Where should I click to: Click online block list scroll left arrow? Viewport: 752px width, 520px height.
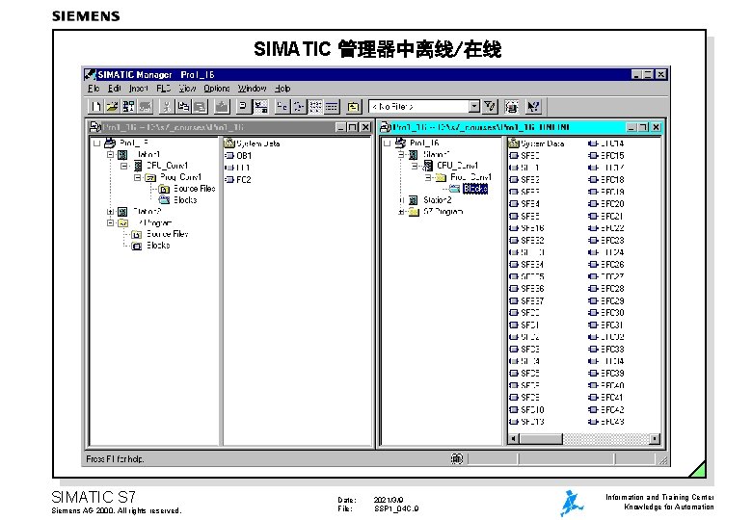coord(514,438)
